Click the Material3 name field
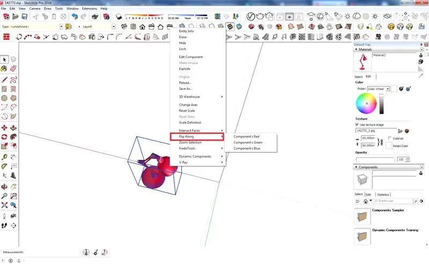This screenshot has height=264, width=429. [394, 55]
